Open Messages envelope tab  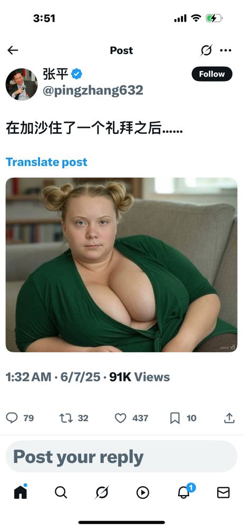223,492
